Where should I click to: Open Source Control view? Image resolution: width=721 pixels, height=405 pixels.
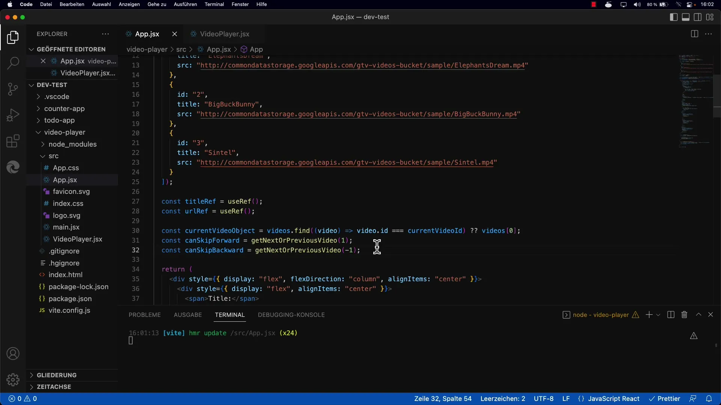[x=13, y=89]
